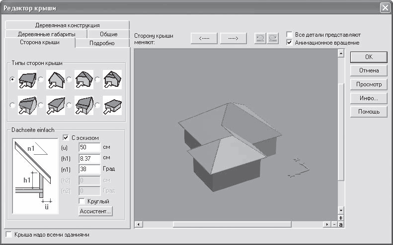Screen dimensions: 393x245
Task: Enable 'Круглый' checkbox
Action: coord(81,201)
